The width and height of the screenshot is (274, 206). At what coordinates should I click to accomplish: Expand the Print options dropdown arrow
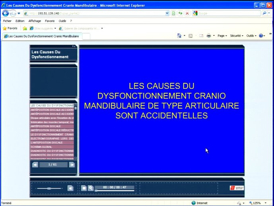pos(214,36)
